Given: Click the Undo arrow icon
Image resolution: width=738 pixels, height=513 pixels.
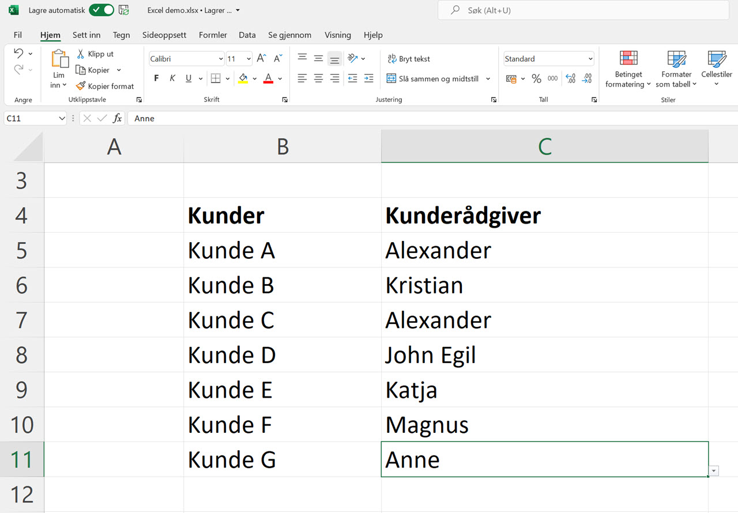Looking at the screenshot, I should pos(18,54).
